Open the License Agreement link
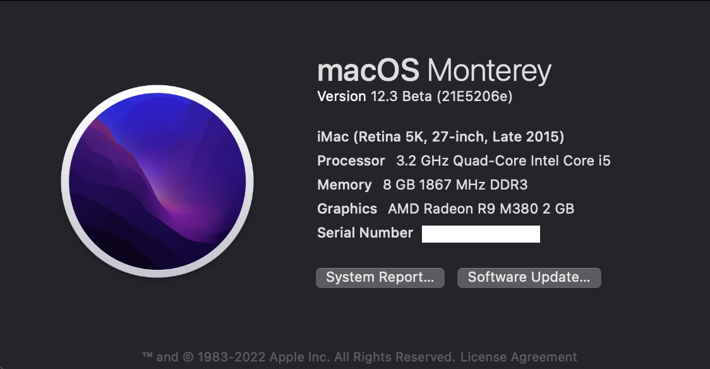710x369 pixels. pos(519,357)
